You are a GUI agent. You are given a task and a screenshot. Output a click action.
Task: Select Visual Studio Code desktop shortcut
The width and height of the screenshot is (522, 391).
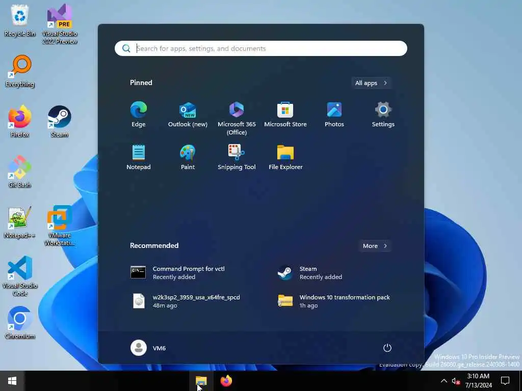[x=20, y=276]
